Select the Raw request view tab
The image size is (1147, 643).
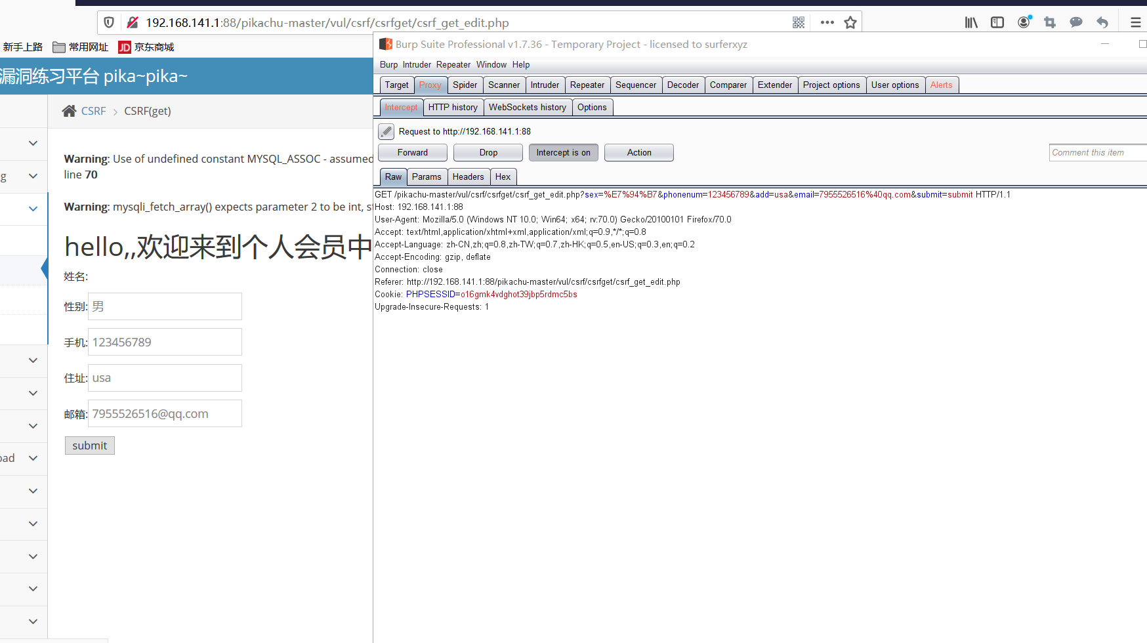tap(394, 177)
